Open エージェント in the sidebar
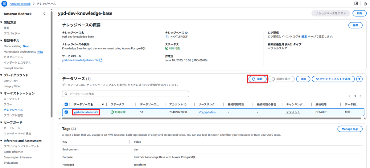The width and height of the screenshot is (370, 168). point(12,99)
